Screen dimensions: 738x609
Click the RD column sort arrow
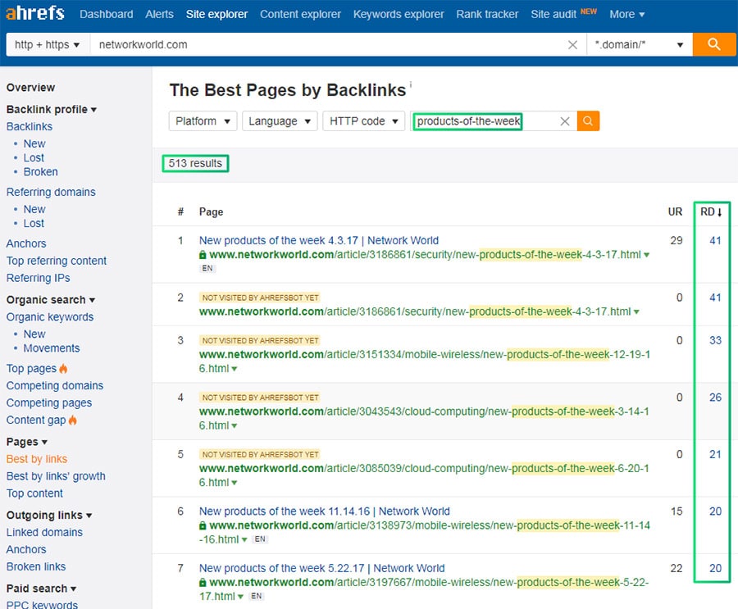720,212
